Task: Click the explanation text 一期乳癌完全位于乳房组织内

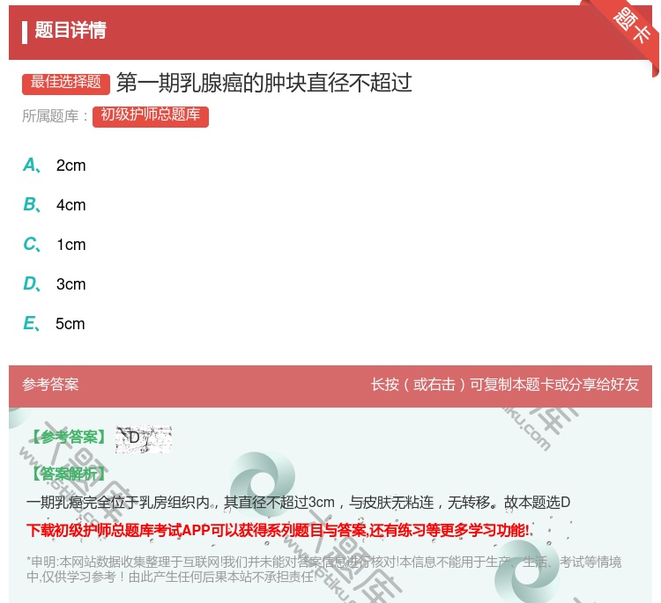Action: tap(298, 503)
